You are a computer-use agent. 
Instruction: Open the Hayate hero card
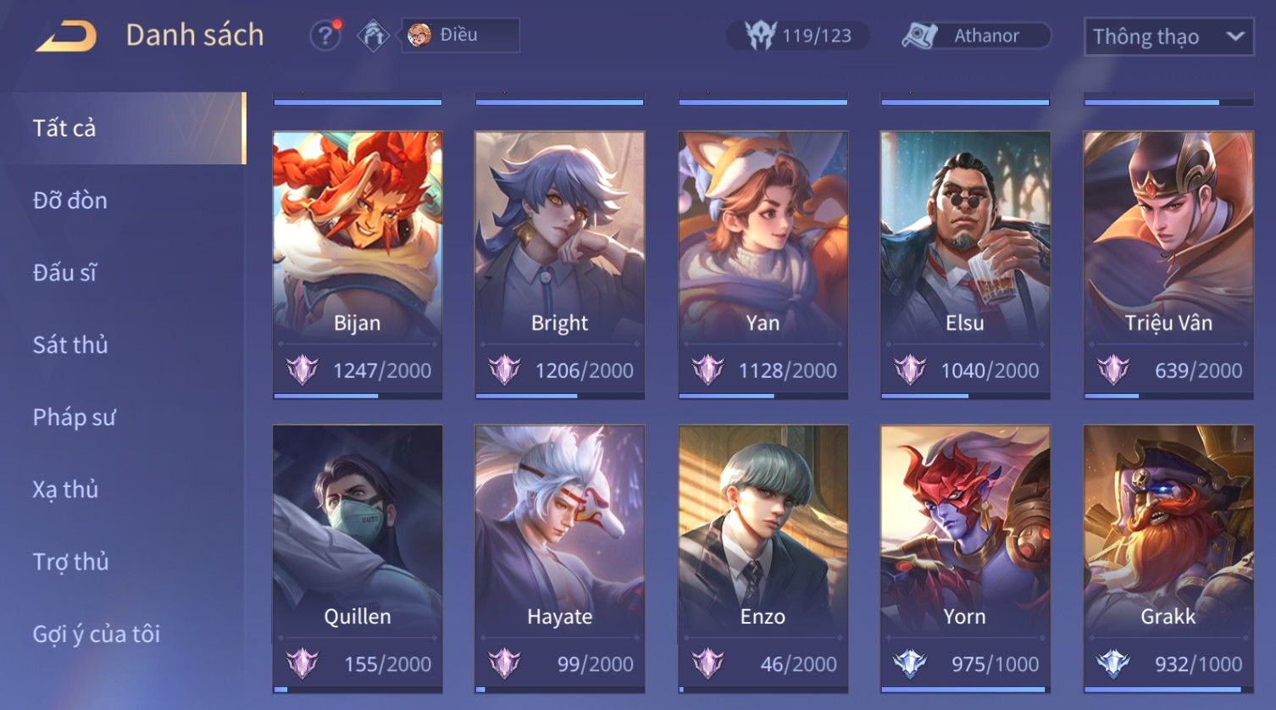pyautogui.click(x=560, y=558)
